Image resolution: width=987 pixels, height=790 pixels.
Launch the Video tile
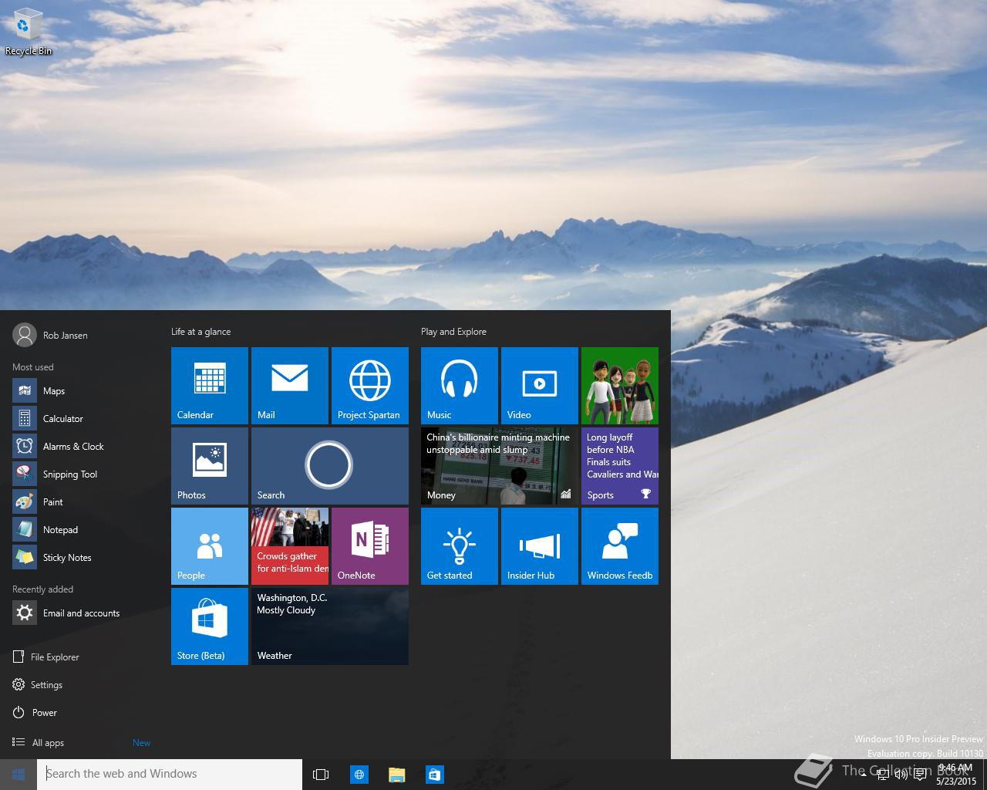(x=540, y=386)
